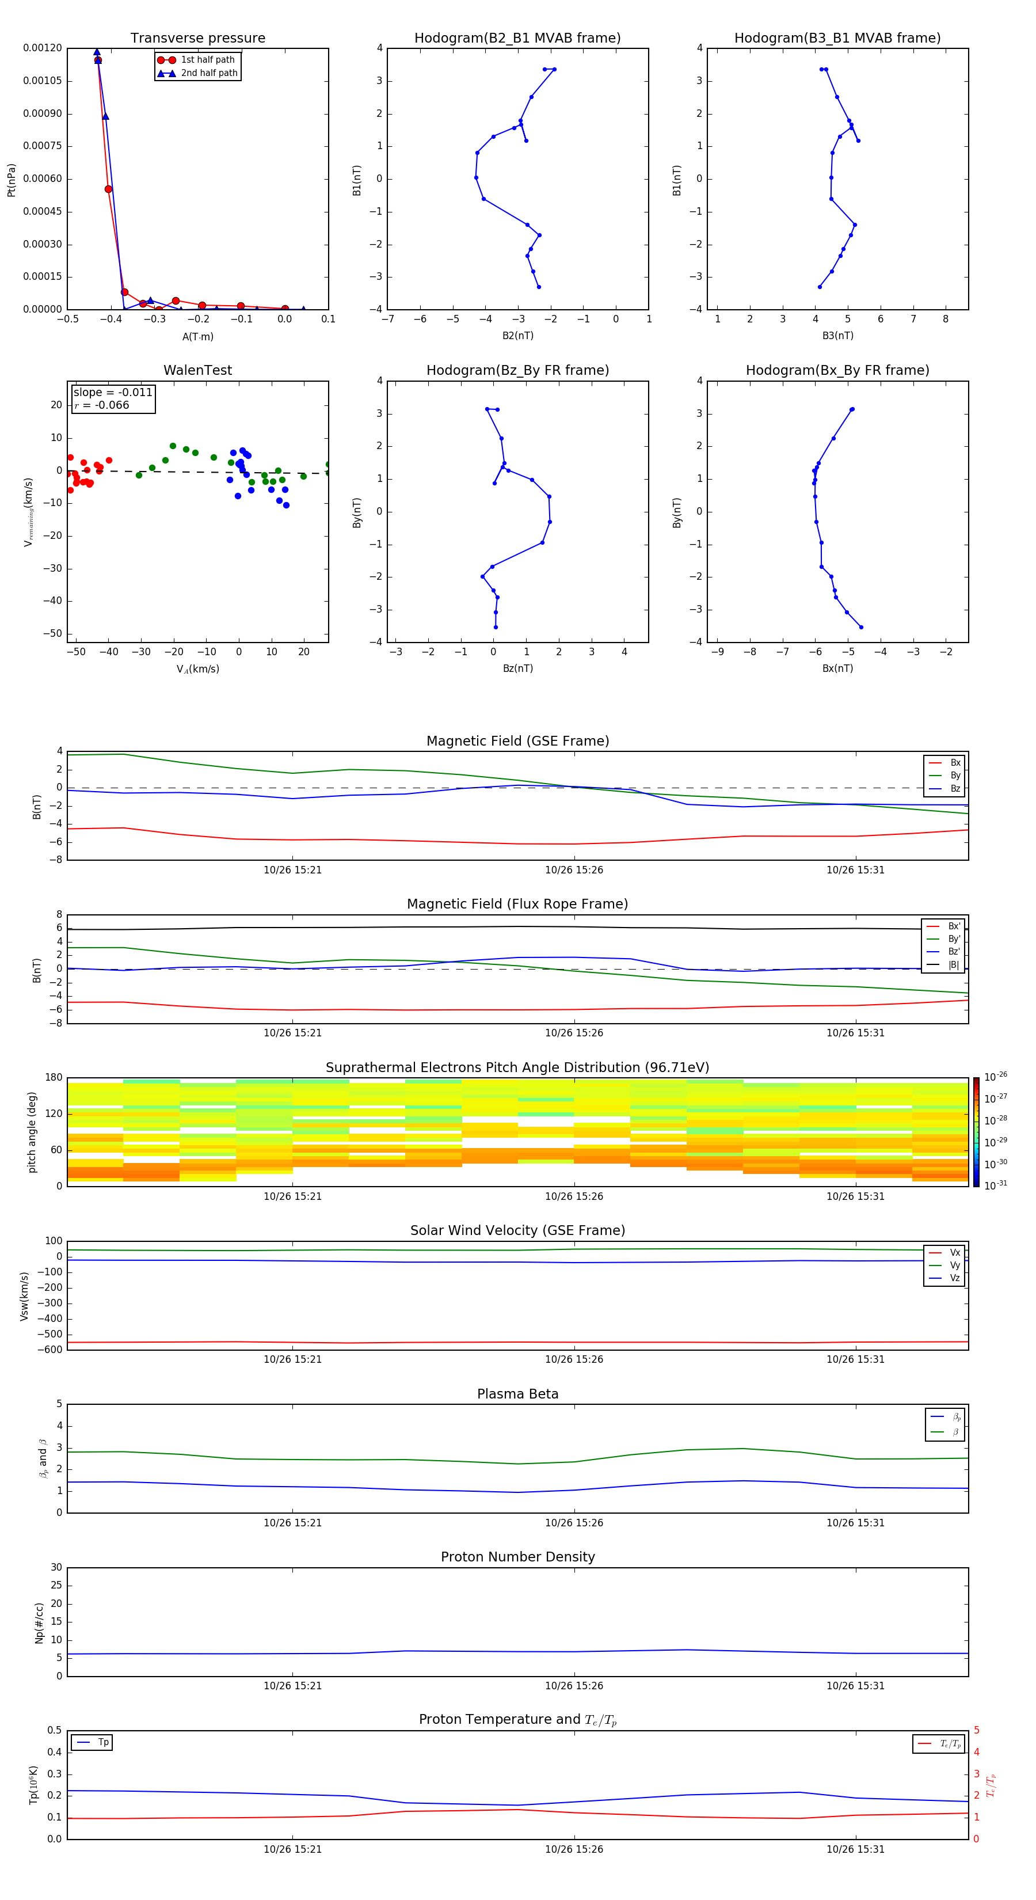Click the 'WalenTest' plot title
This screenshot has width=1036, height=1900.
click(197, 370)
